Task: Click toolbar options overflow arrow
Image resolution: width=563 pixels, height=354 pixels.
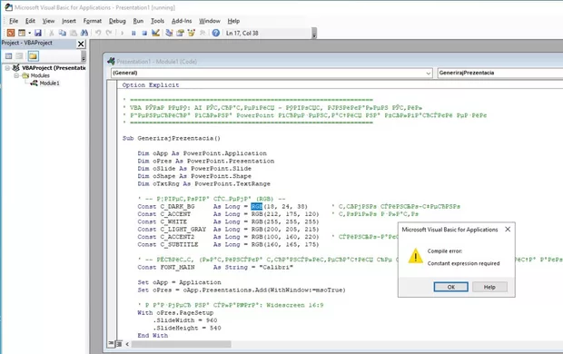Action: 314,34
